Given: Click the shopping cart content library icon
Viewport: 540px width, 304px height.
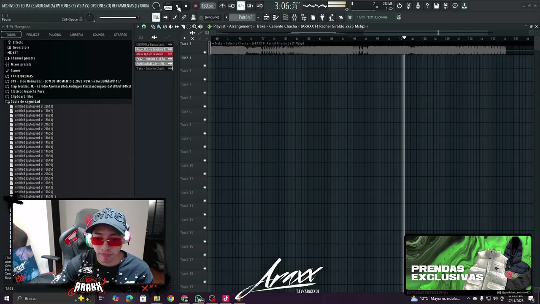Looking at the screenshot, I should (350, 17).
